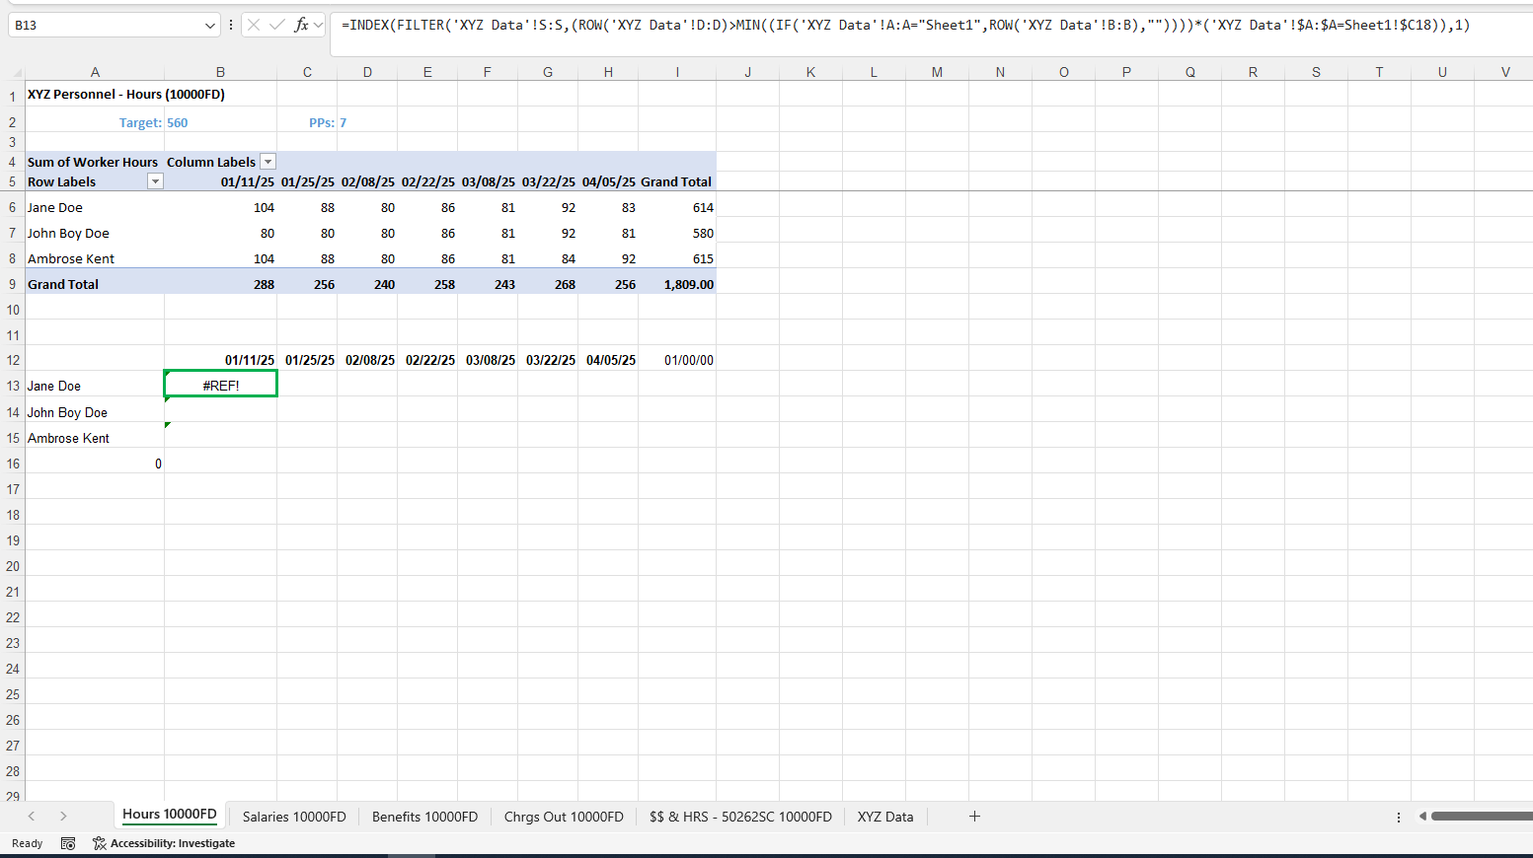Click the Insert Function fx icon
Screen dimensions: 1533x858
click(x=301, y=25)
